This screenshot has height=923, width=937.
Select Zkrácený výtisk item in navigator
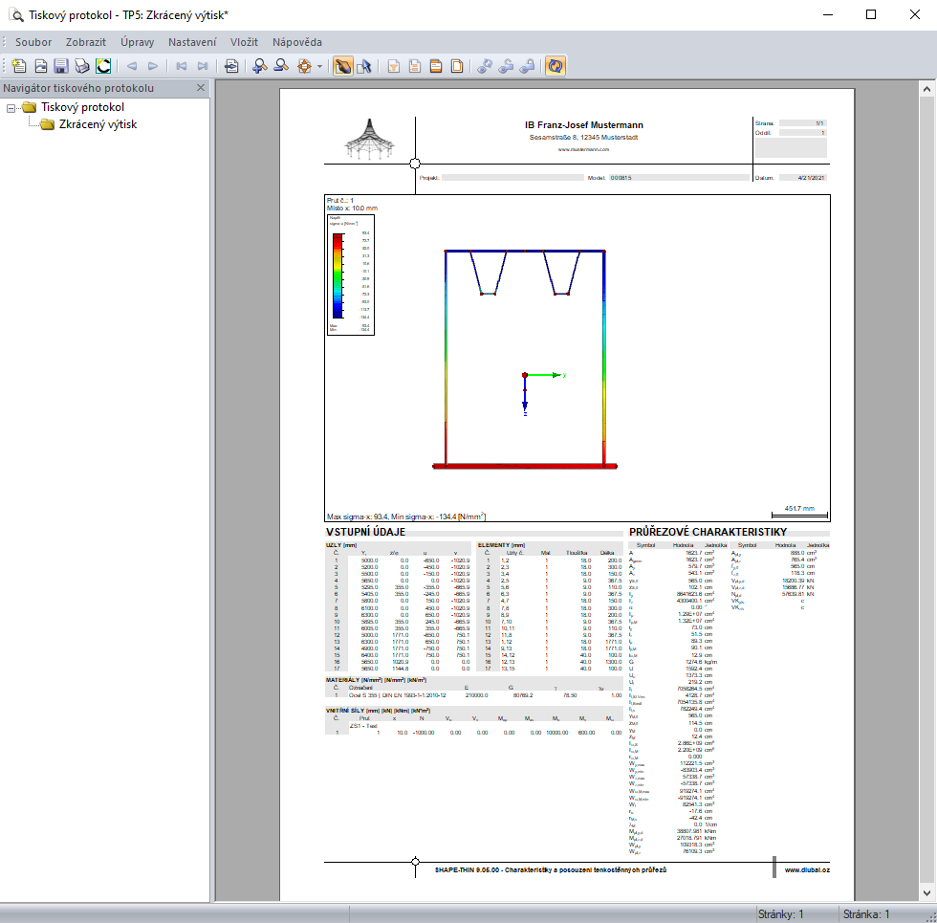pos(98,124)
